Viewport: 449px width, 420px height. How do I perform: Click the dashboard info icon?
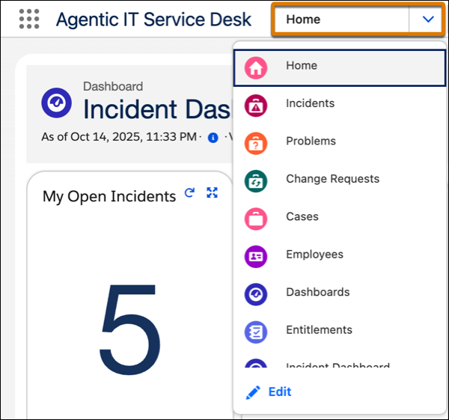tap(213, 138)
